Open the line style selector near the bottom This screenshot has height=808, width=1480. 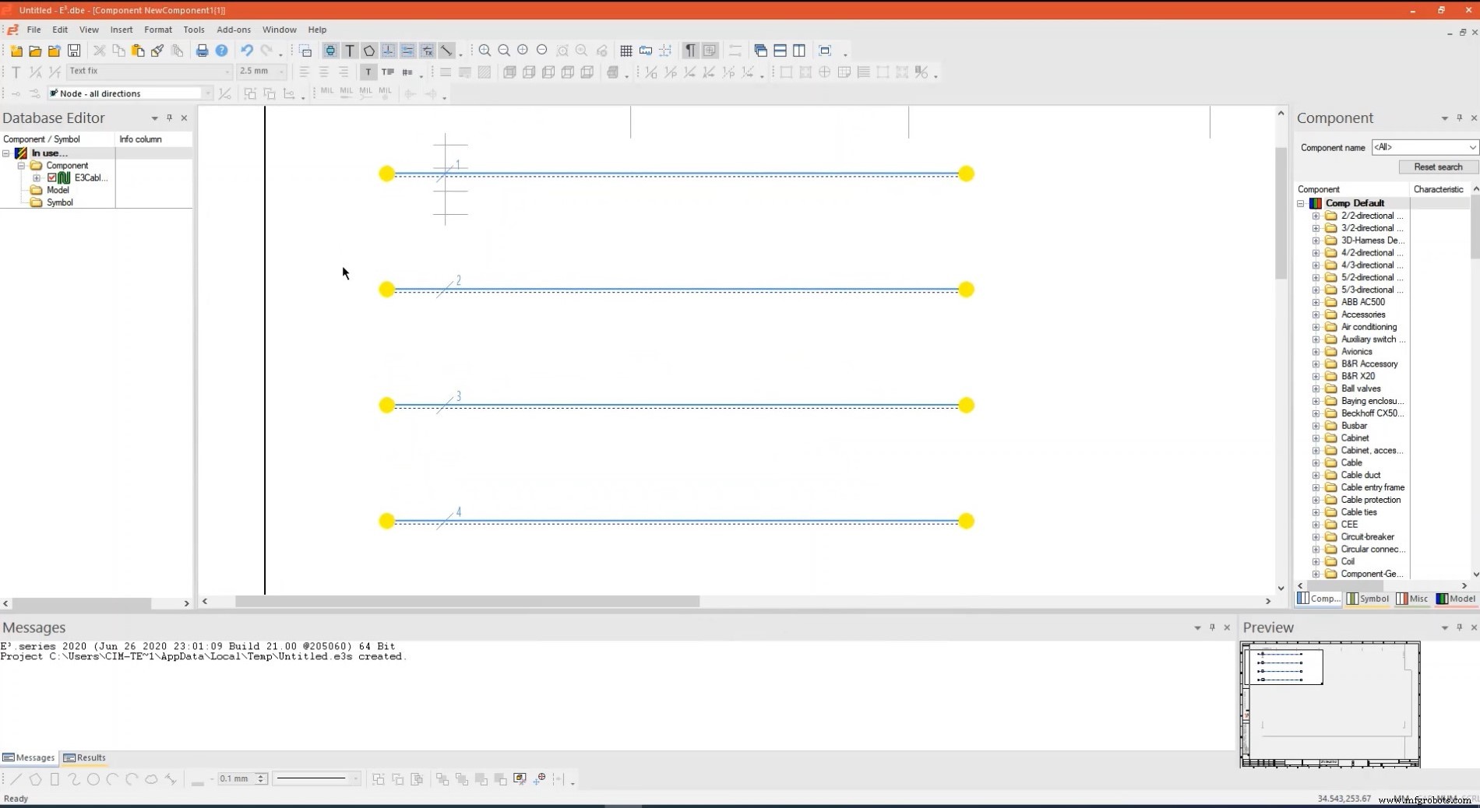click(x=355, y=778)
